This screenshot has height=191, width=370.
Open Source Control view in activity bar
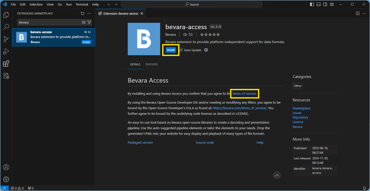pyautogui.click(x=6, y=39)
